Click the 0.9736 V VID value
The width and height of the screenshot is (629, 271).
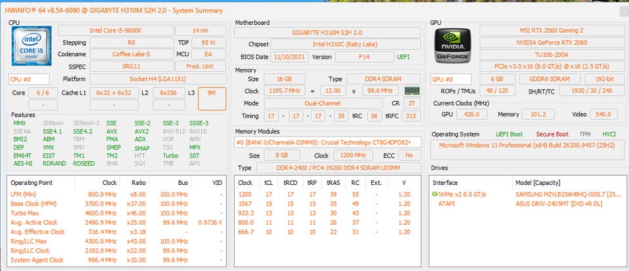point(210,223)
